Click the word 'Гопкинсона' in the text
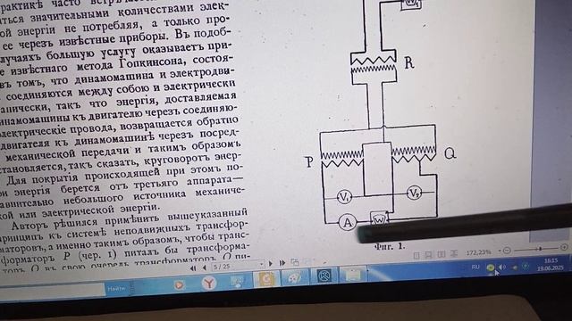 coord(154,63)
